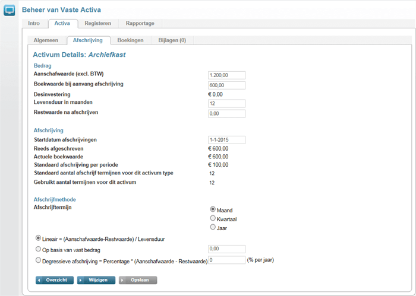Click the greyed Opslaan button
416x296 pixels.
point(138,280)
